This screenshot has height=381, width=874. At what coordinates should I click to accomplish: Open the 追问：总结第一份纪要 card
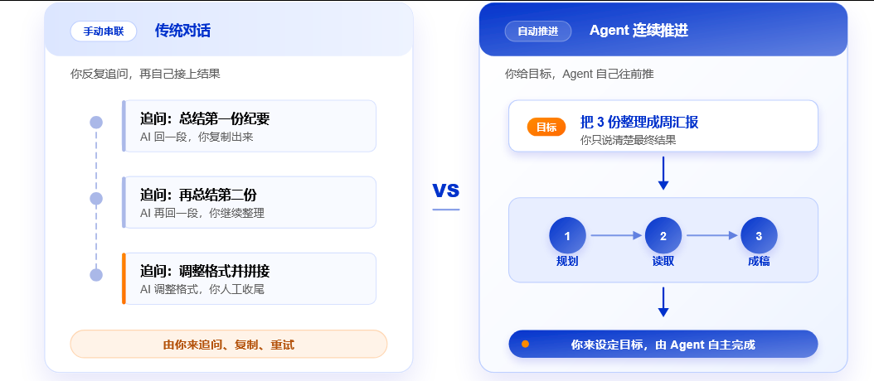pyautogui.click(x=249, y=126)
